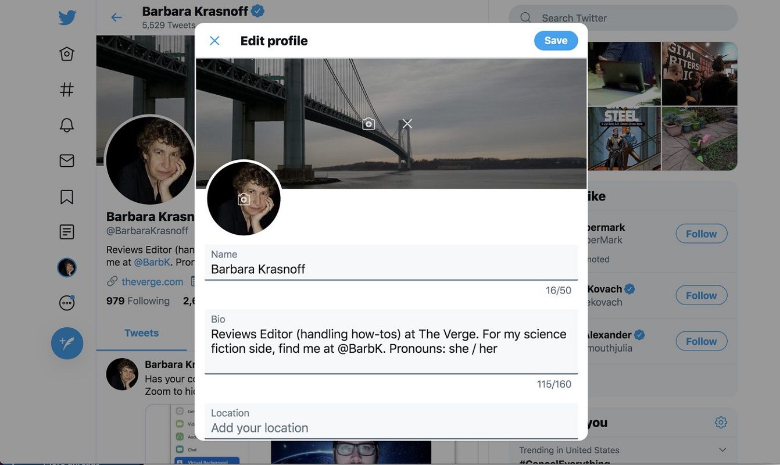Click the Twitter bird logo

tap(67, 18)
